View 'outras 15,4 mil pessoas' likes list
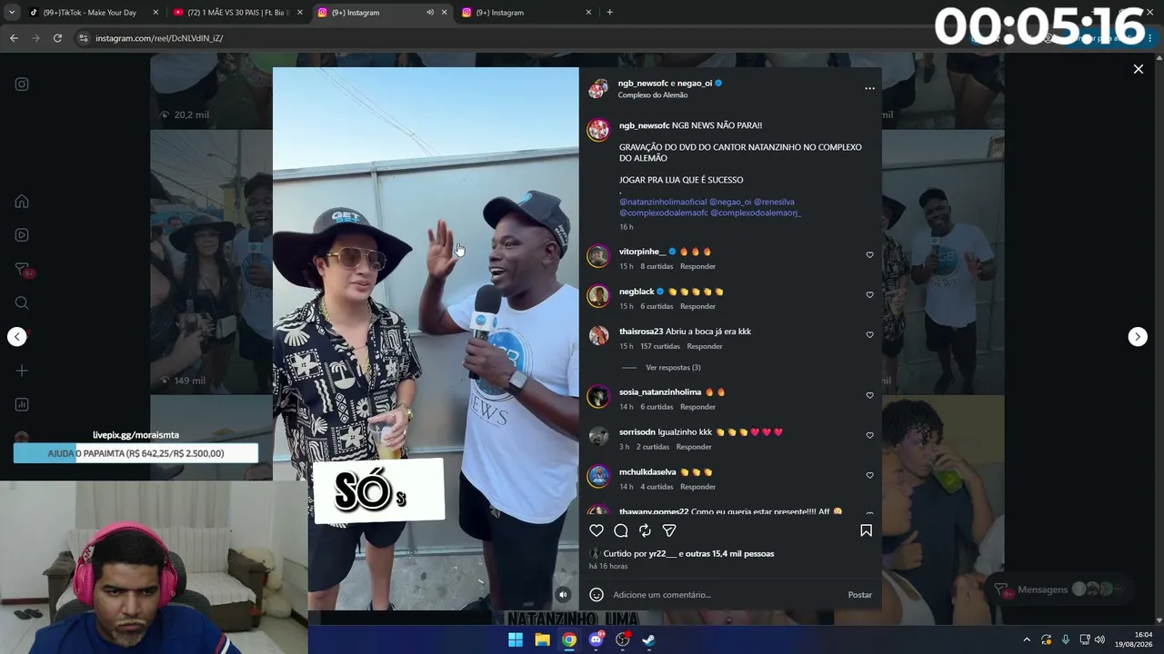The width and height of the screenshot is (1164, 654). coord(729,554)
